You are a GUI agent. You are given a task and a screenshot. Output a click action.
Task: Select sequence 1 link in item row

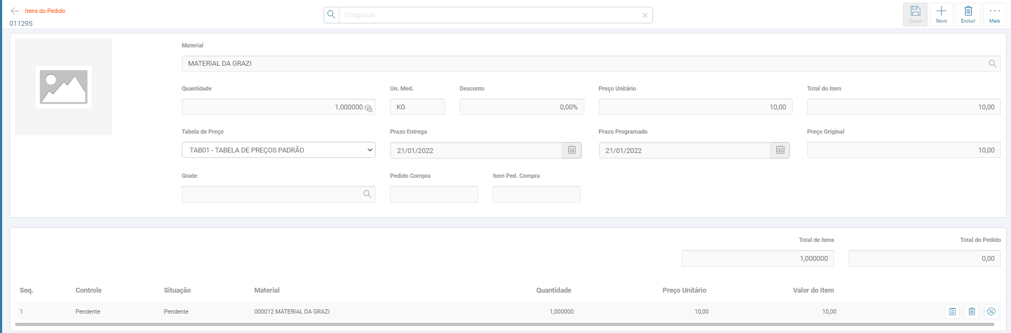pos(22,311)
